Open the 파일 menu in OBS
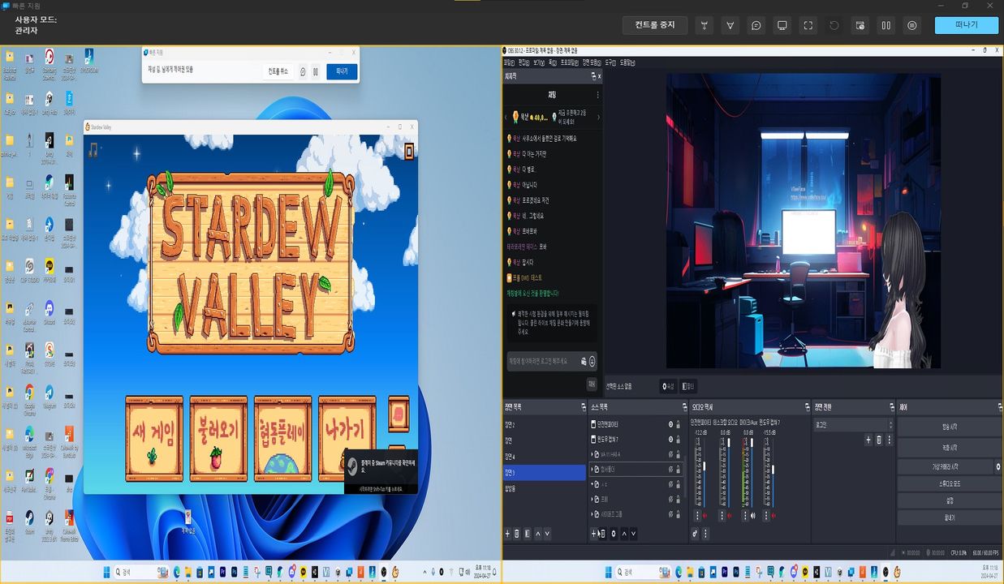Screen dimensions: 1004x584 pyautogui.click(x=509, y=62)
